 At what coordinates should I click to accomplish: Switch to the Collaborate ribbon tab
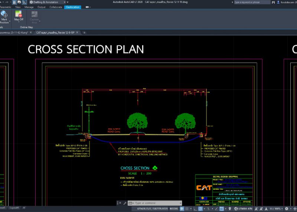(x=56, y=7)
